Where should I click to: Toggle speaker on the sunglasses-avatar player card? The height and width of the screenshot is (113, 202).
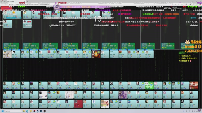(x=18, y=83)
